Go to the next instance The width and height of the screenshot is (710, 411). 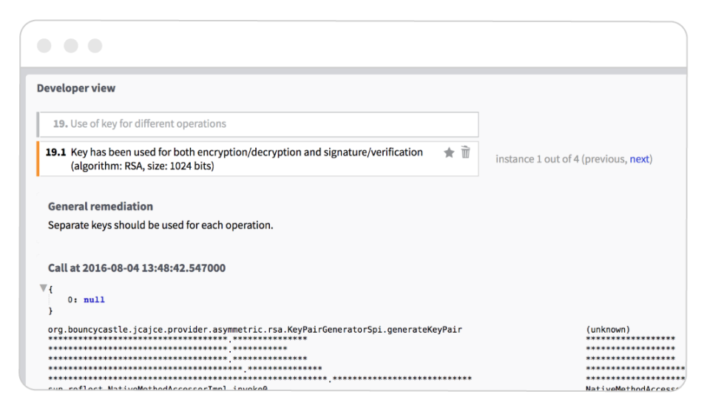[639, 159]
